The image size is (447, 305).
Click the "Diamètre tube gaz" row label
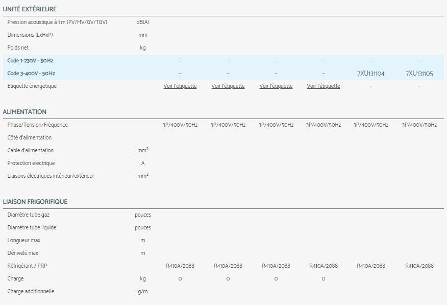click(29, 215)
